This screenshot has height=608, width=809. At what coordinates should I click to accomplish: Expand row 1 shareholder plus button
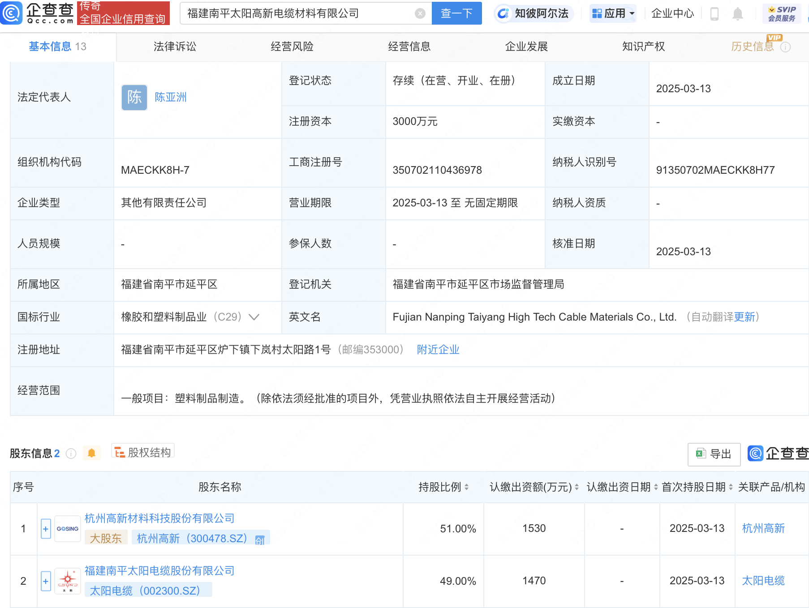[46, 529]
